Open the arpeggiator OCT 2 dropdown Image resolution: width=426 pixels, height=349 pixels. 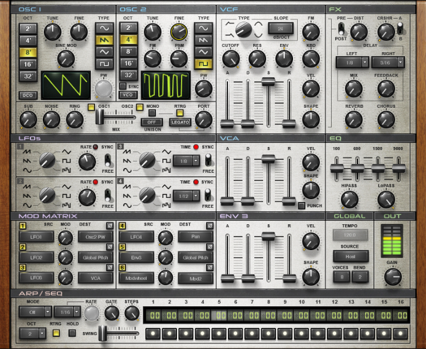pos(33,333)
